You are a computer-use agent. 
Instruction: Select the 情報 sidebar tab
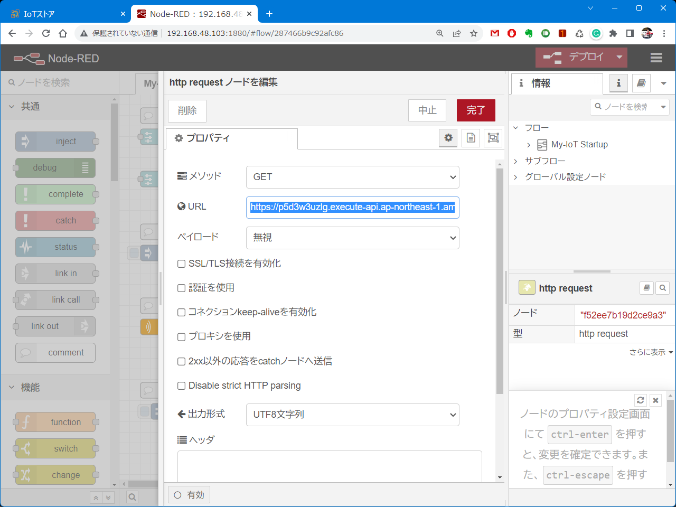(557, 83)
